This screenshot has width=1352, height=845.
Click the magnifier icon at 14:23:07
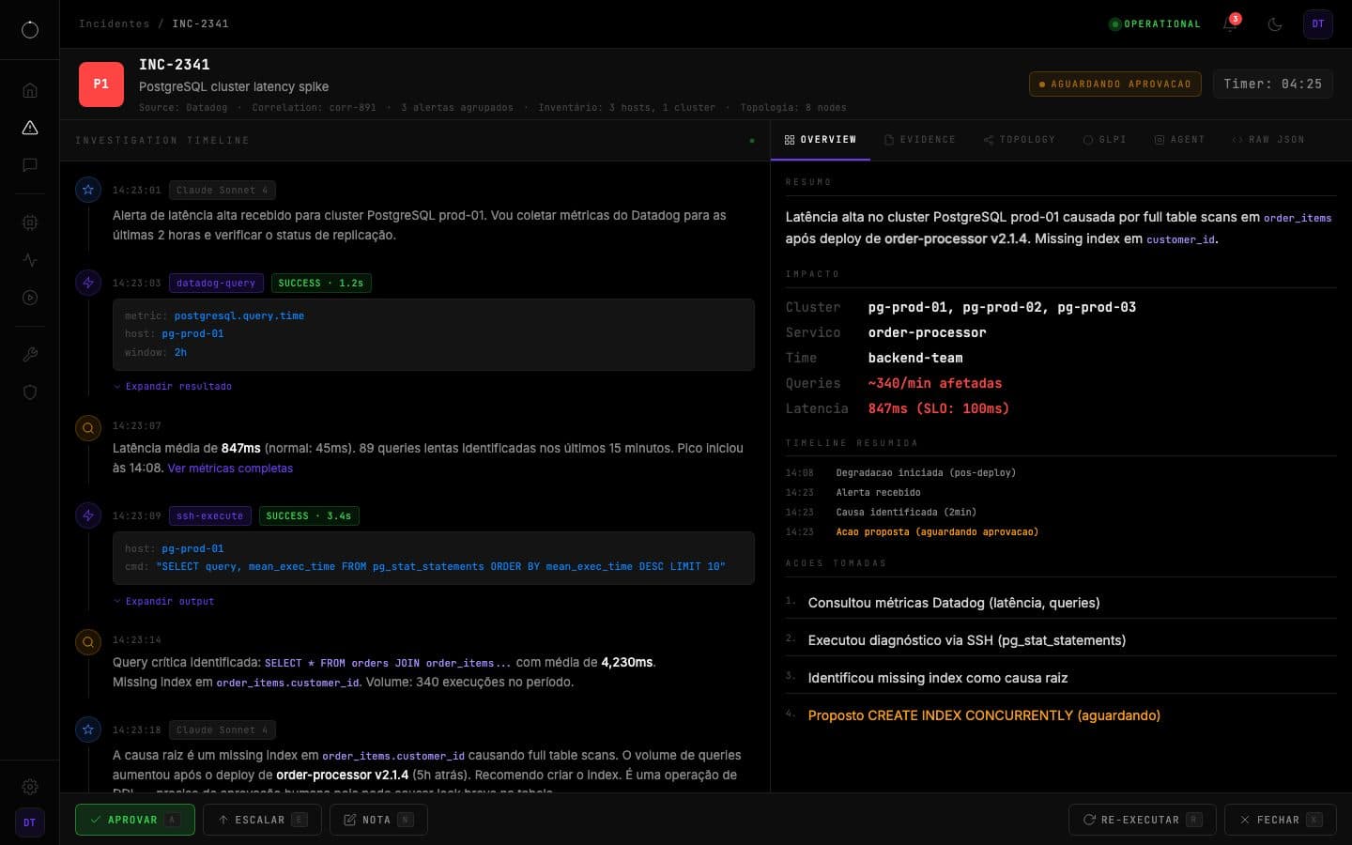point(88,428)
